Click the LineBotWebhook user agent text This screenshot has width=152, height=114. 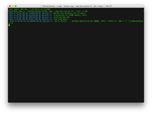tap(136, 21)
